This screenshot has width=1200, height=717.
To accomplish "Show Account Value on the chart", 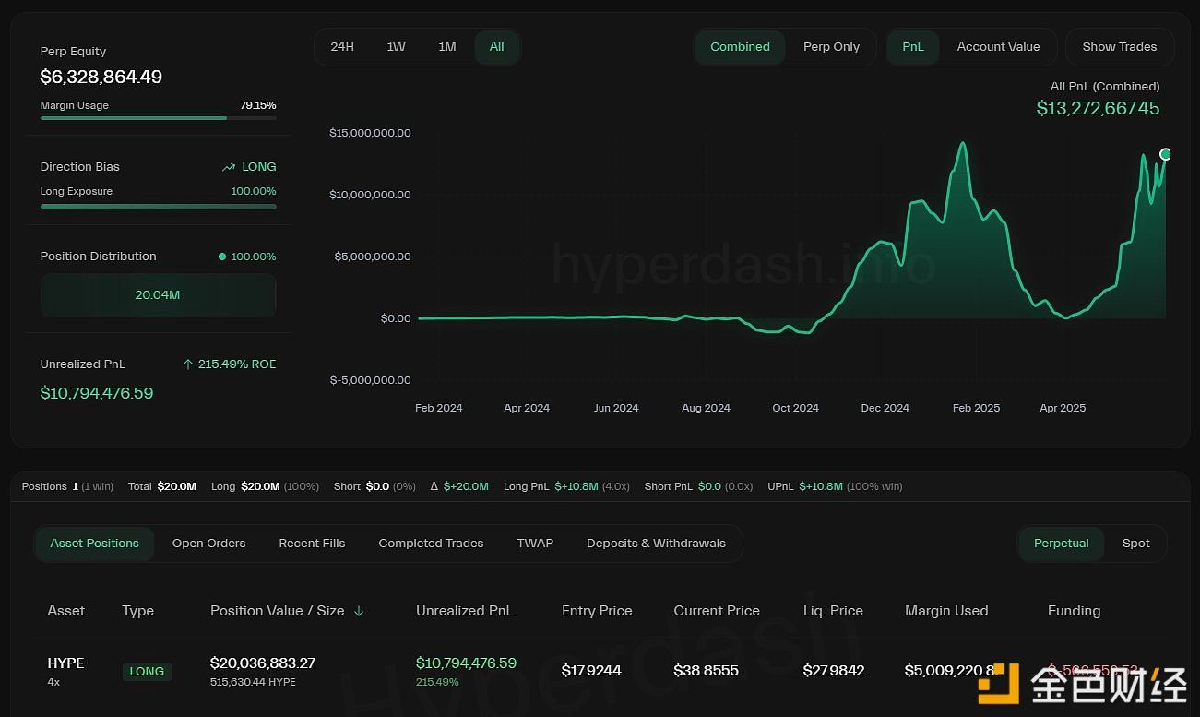I will point(998,47).
